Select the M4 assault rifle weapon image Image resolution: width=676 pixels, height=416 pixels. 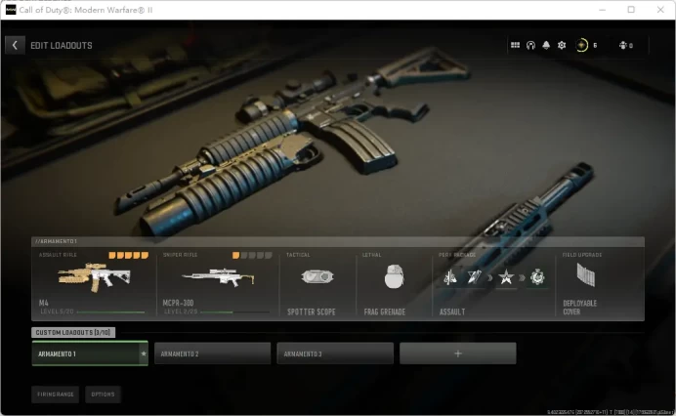point(95,276)
